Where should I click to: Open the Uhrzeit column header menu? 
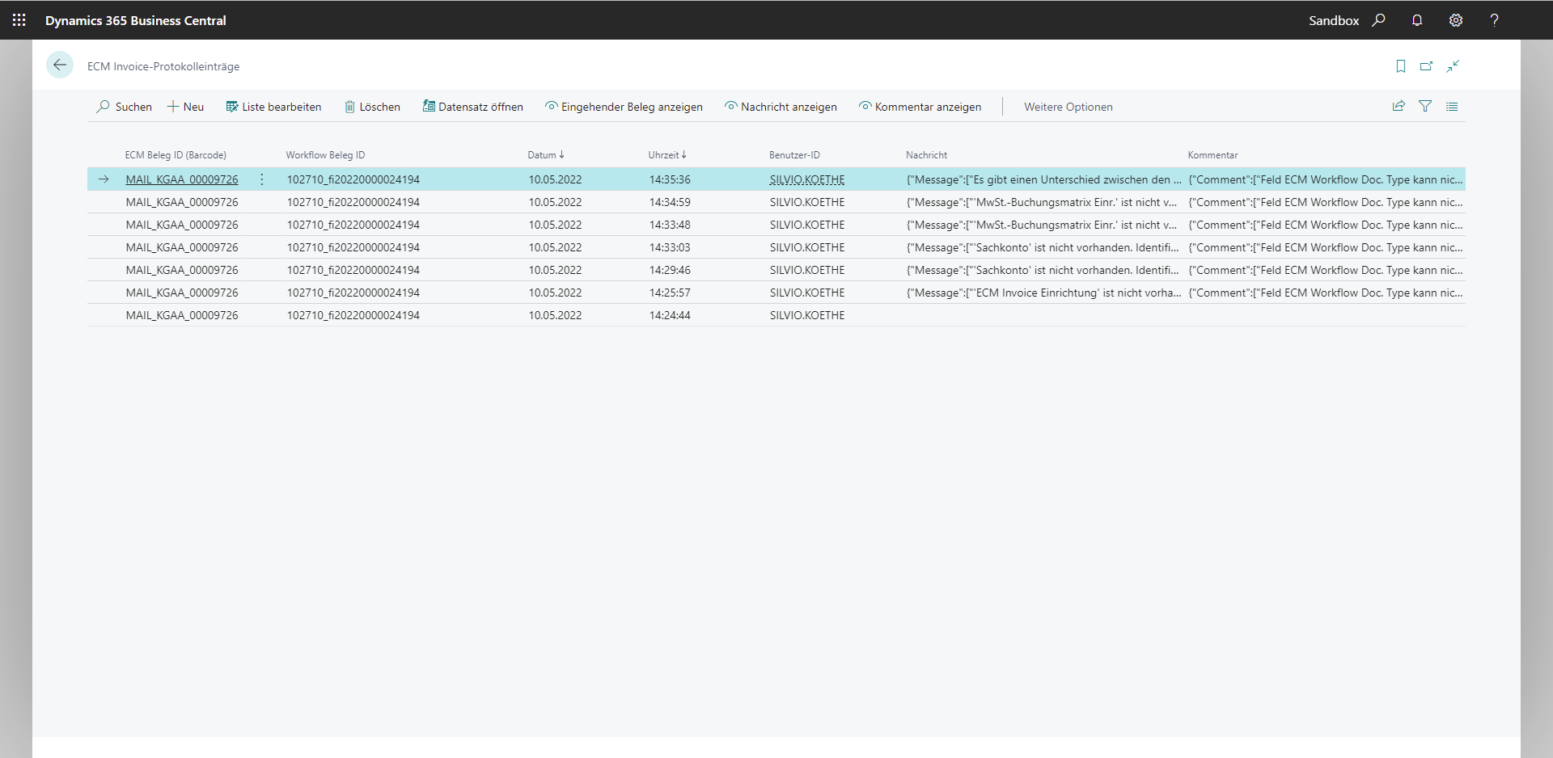coord(666,155)
